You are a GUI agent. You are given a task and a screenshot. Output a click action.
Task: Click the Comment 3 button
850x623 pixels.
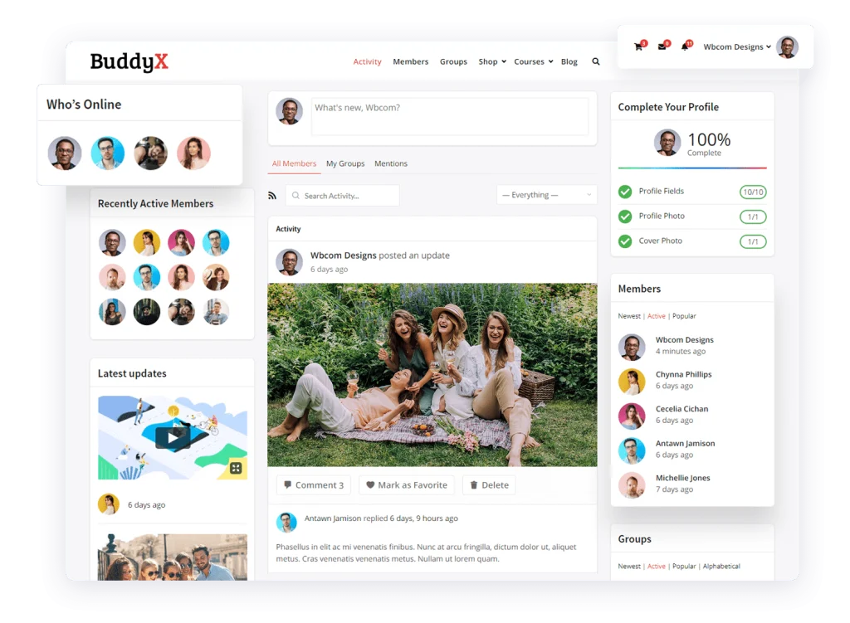[314, 484]
